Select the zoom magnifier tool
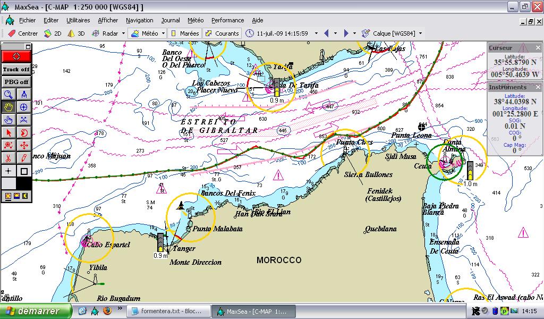This screenshot has width=544, height=319. 9,94
